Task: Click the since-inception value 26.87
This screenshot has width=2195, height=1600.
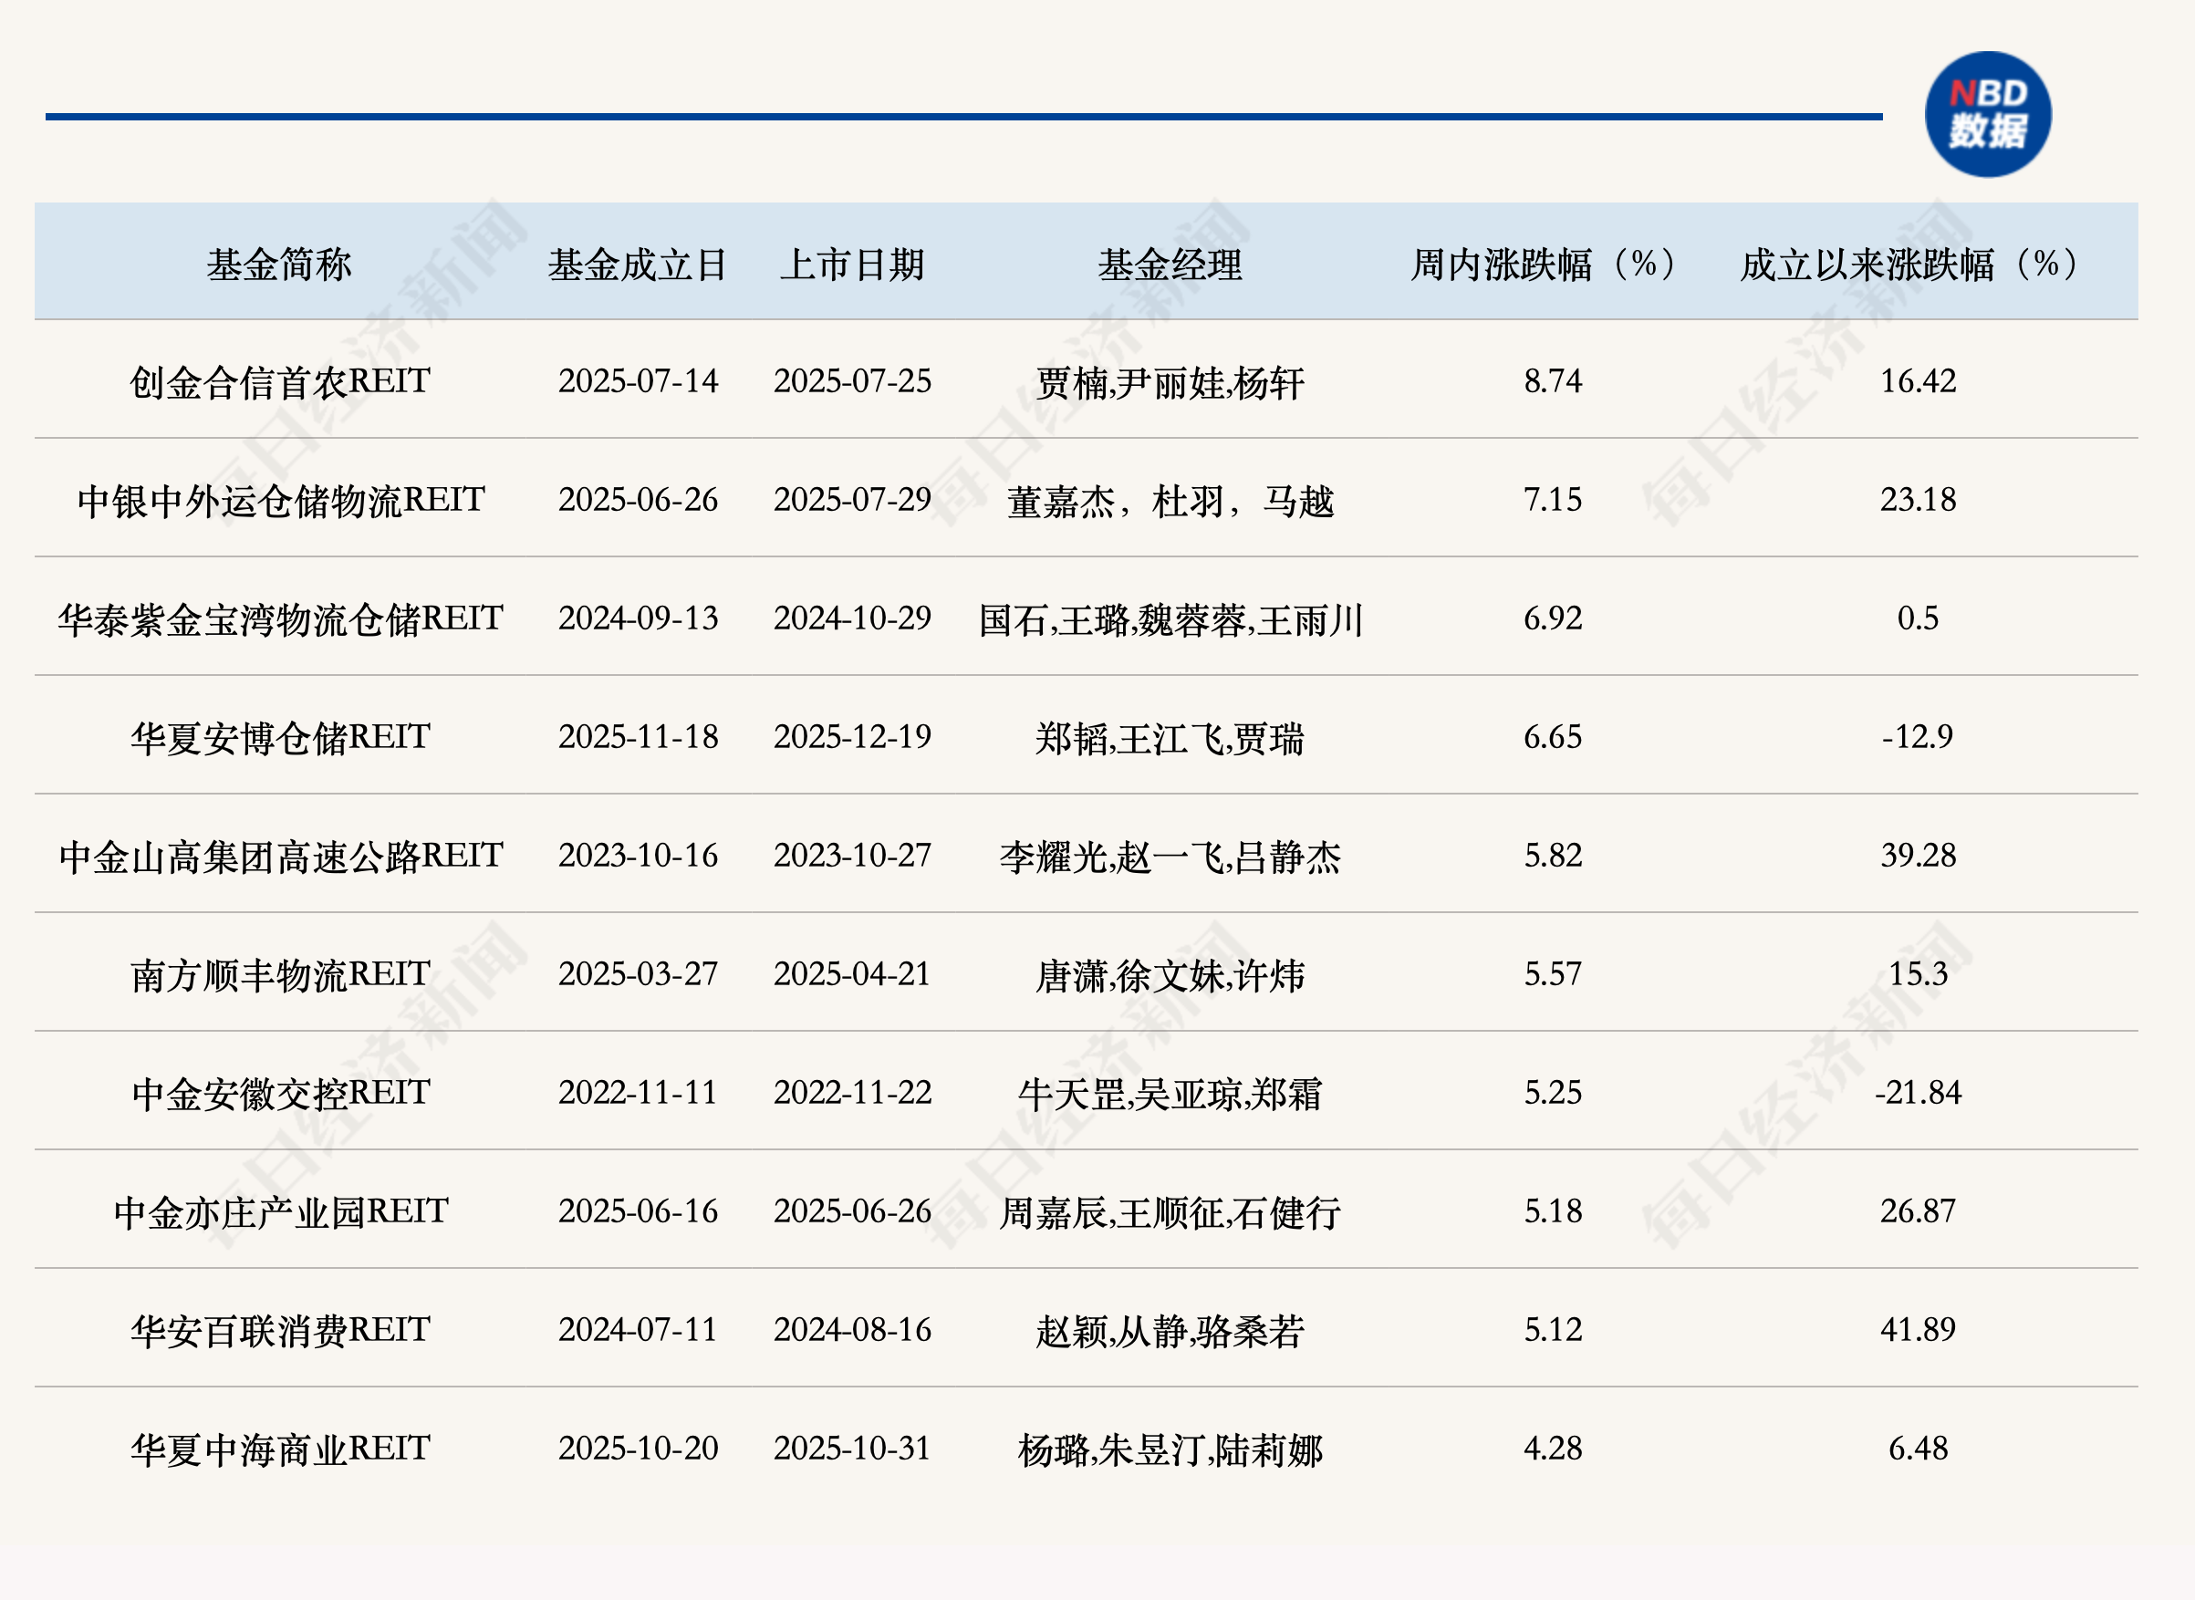Action: [1918, 1211]
